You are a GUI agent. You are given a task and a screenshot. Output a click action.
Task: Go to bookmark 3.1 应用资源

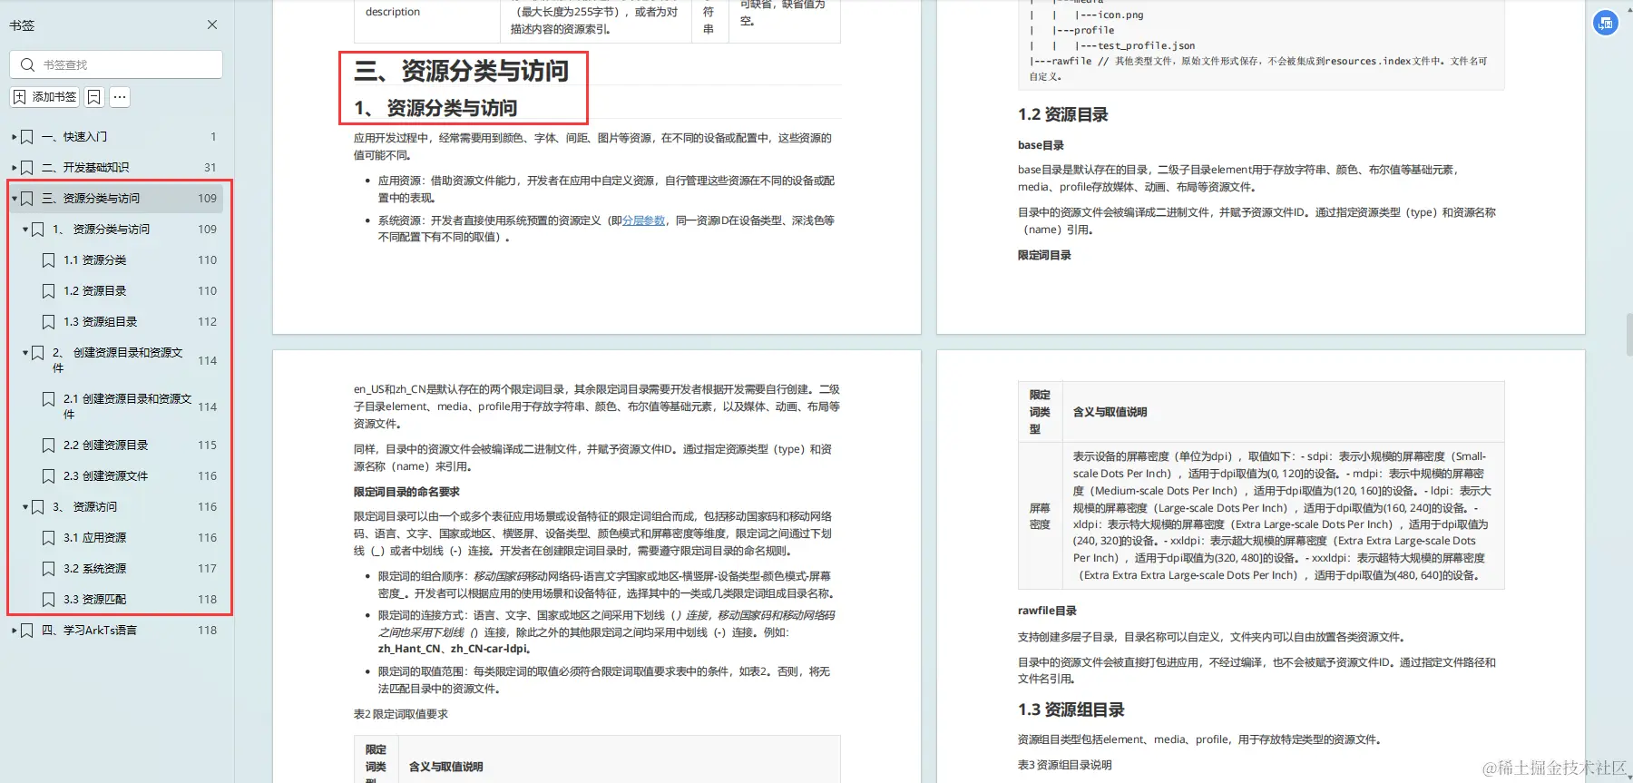(x=95, y=538)
